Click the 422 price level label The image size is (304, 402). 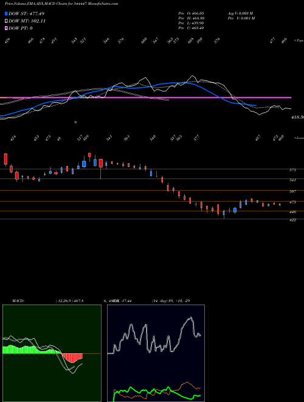pos(292,220)
